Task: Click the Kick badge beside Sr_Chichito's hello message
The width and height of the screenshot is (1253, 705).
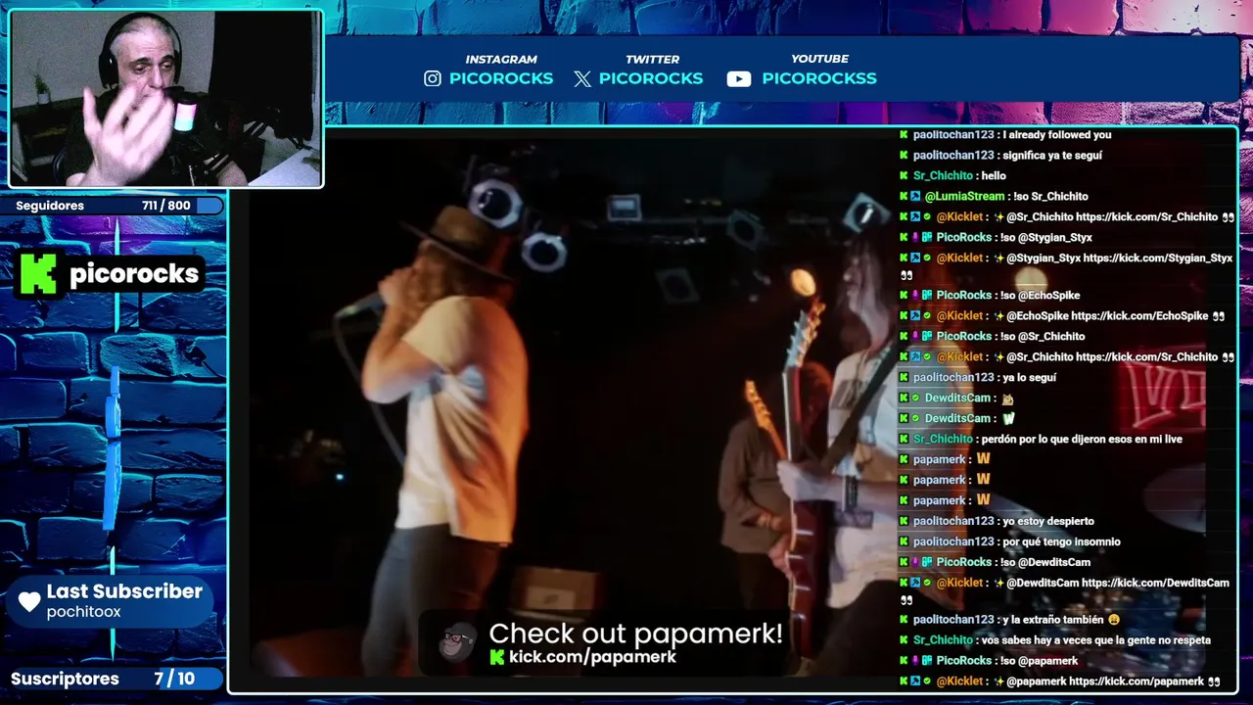Action: (x=905, y=176)
